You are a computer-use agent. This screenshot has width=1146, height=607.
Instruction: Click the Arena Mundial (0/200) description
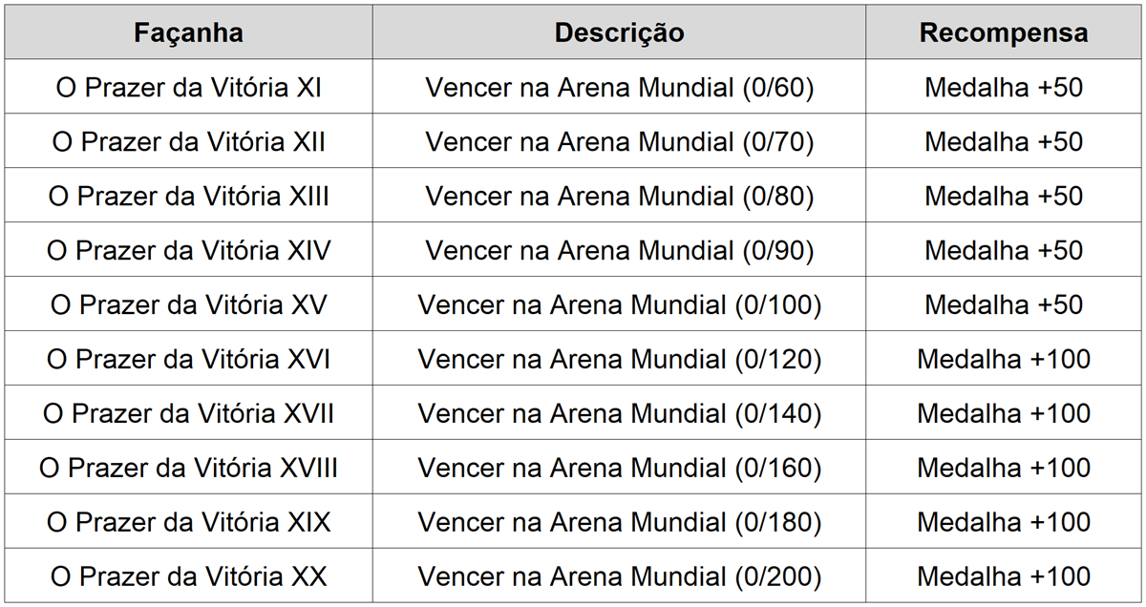point(619,577)
